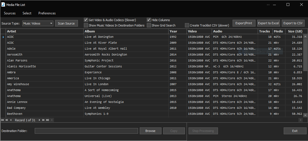The width and height of the screenshot is (308, 141).
Task: Go to the first record in navigator
Action: pyautogui.click(x=3, y=120)
